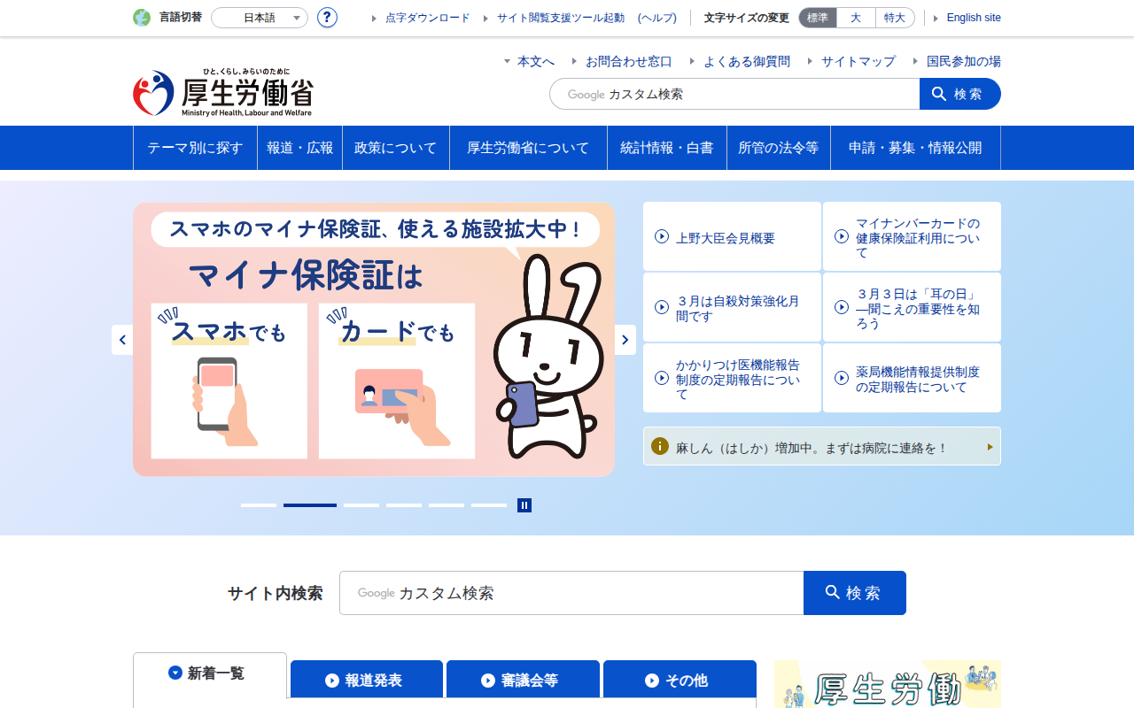Viewport: 1134px width, 708px height.
Task: Click the magnifier icon in the header 検索 button
Action: point(939,94)
